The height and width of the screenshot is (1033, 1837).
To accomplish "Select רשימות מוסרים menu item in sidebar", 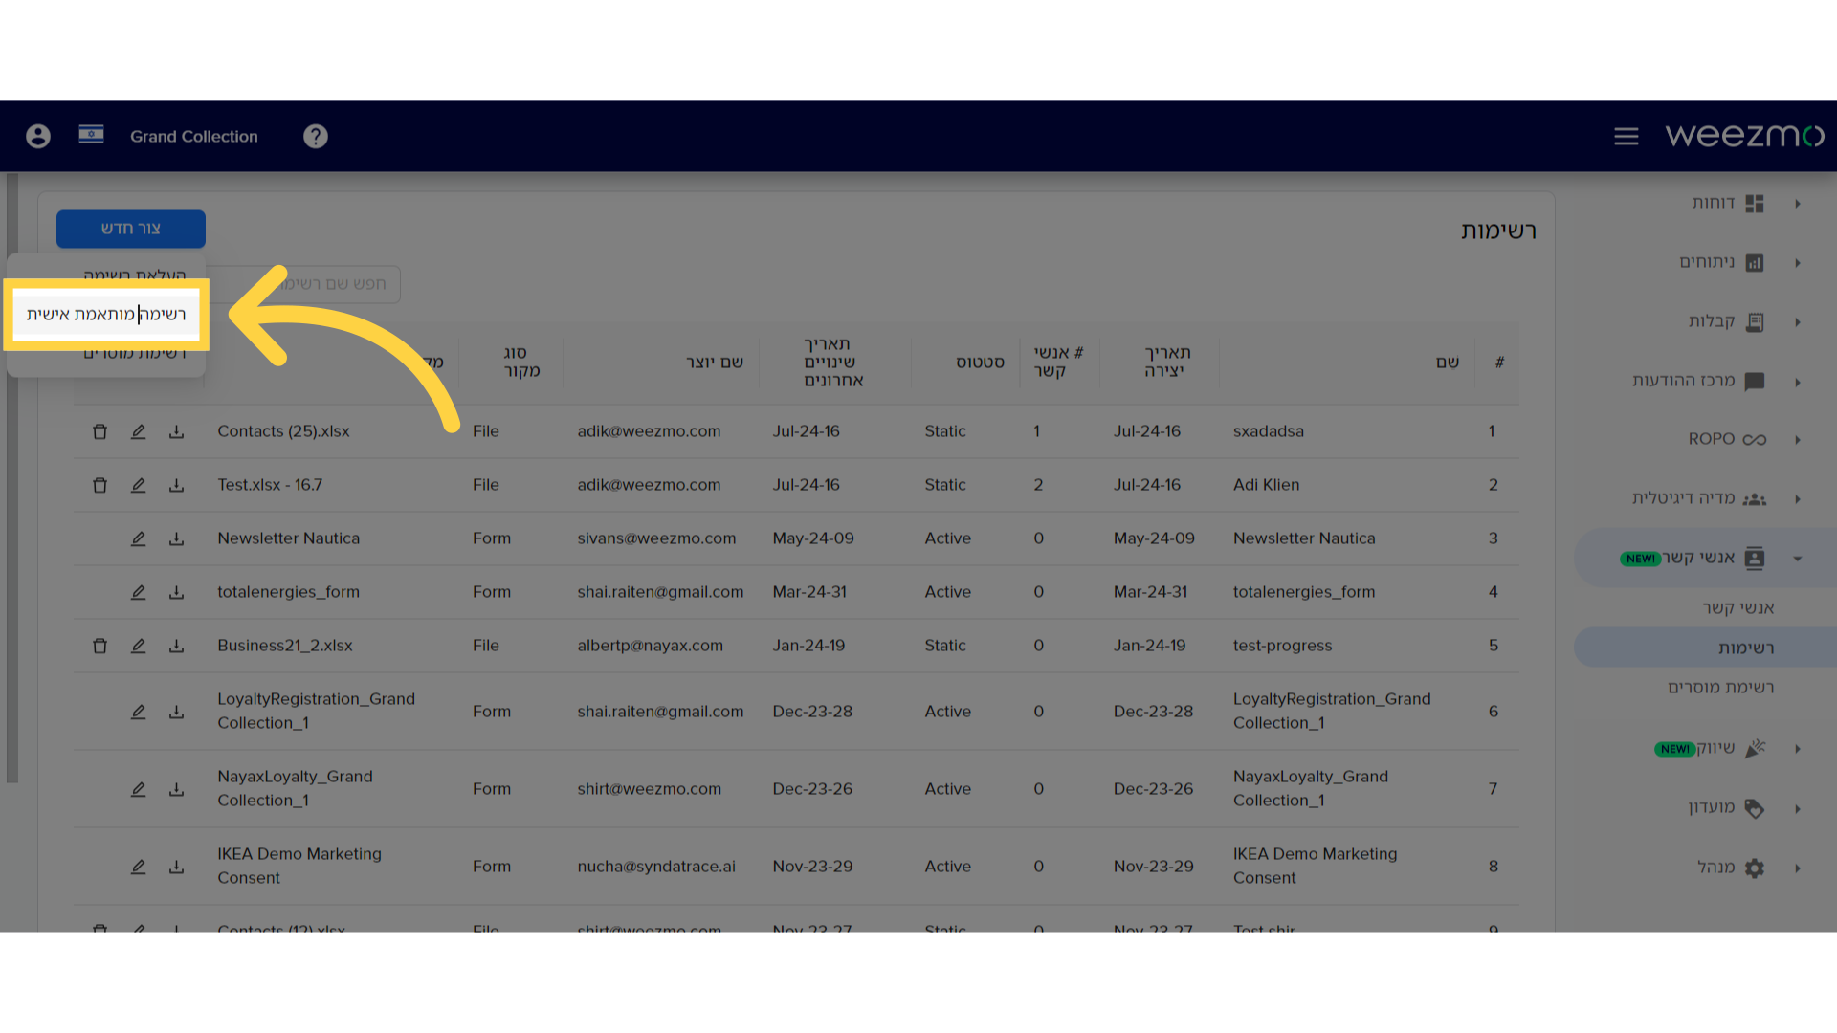I will (1718, 686).
